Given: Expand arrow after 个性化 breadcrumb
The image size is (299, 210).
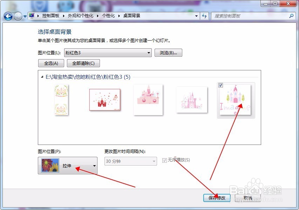Looking at the screenshot, I should (x=119, y=16).
